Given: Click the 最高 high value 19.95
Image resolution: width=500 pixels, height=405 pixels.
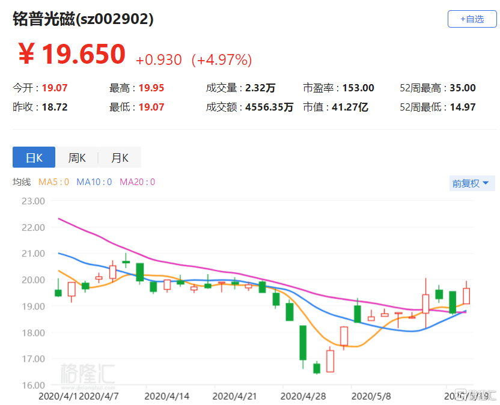Looking at the screenshot, I should point(151,88).
